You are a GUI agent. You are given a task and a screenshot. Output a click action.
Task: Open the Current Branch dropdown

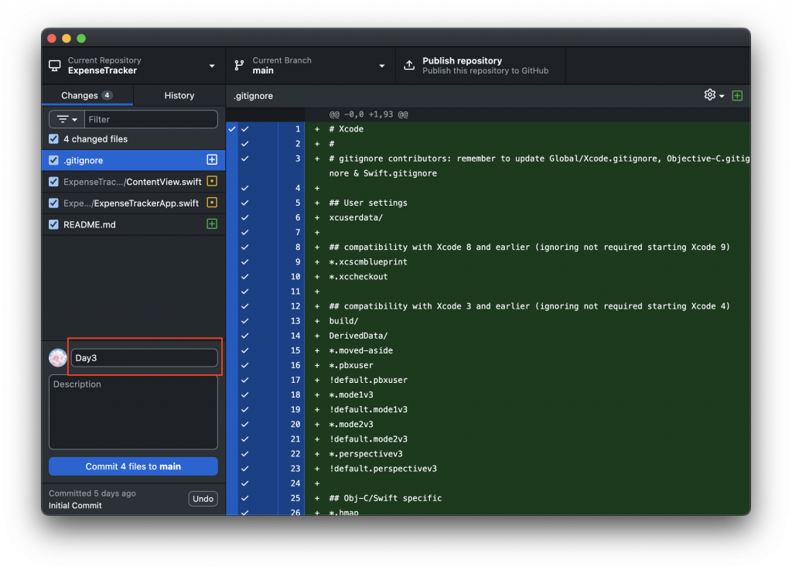pos(311,66)
